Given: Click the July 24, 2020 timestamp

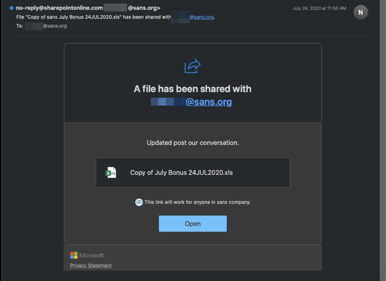Looking at the screenshot, I should (x=319, y=8).
